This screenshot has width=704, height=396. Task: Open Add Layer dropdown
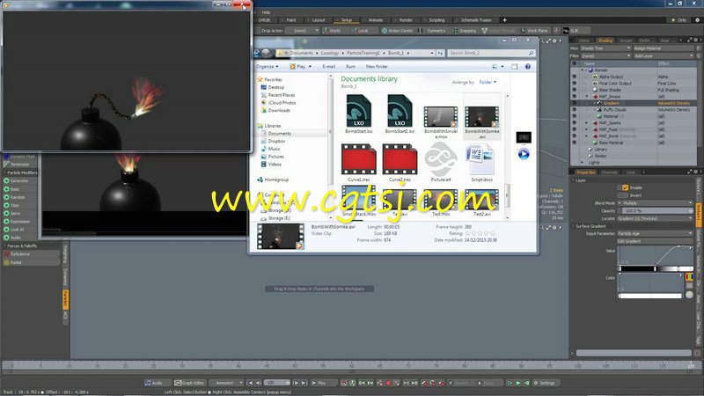point(664,55)
